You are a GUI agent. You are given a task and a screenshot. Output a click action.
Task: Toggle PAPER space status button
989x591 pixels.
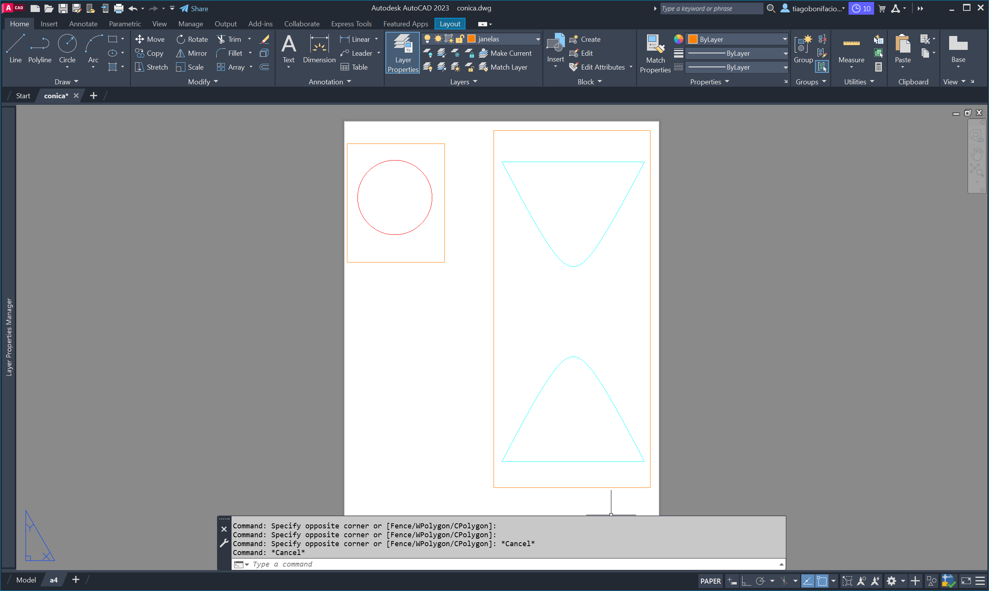710,581
